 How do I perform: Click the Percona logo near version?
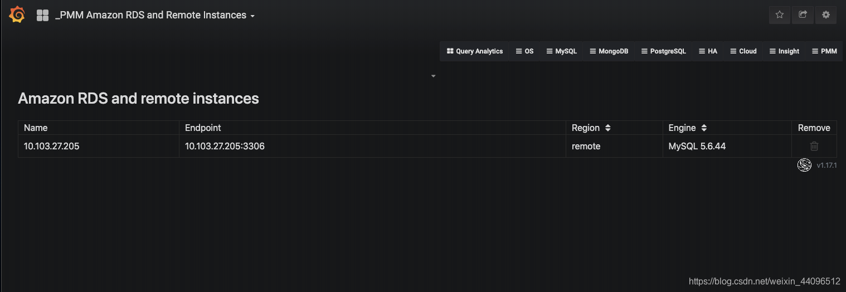tap(804, 165)
